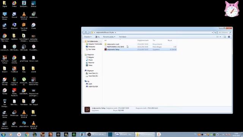The height and width of the screenshot is (137, 243).
Task: Click the Explorer search box
Action: click(x=224, y=32)
